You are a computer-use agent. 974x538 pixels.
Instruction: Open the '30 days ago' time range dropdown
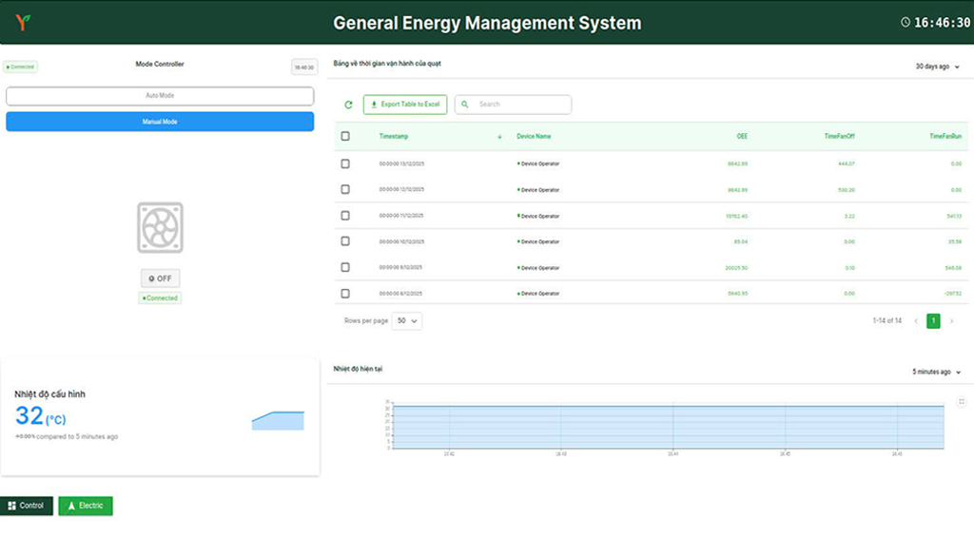click(937, 67)
